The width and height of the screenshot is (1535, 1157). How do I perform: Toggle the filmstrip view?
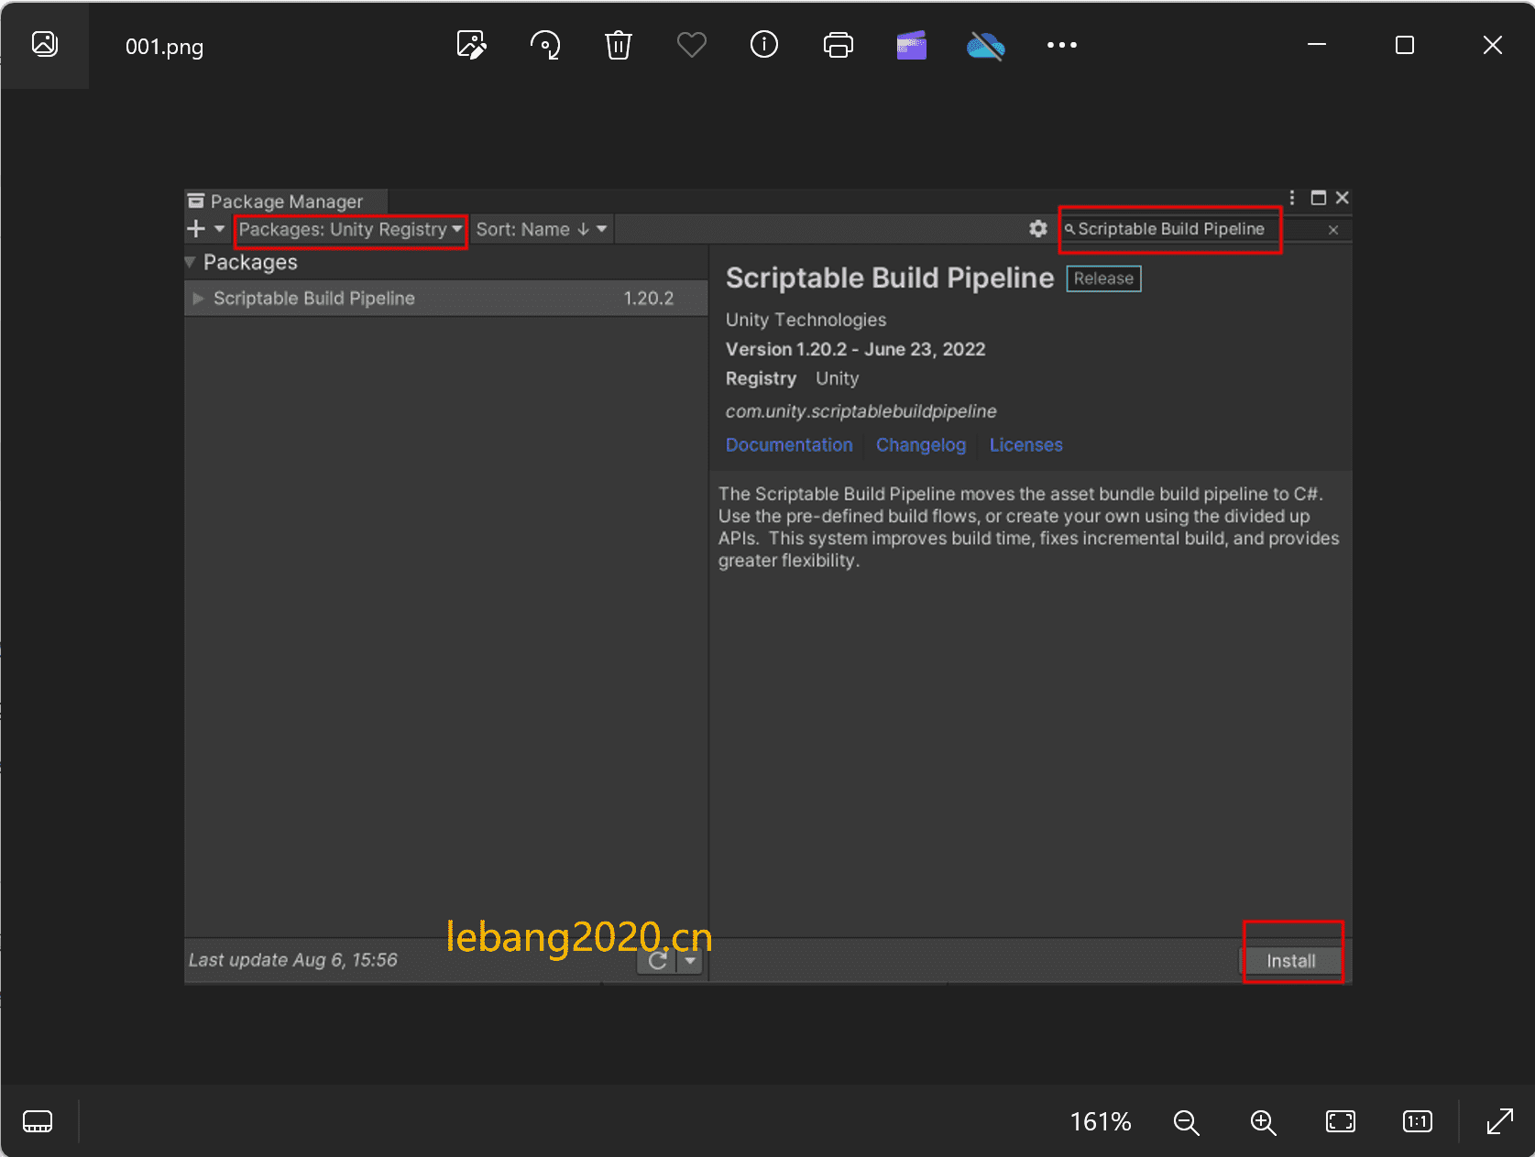[38, 1121]
